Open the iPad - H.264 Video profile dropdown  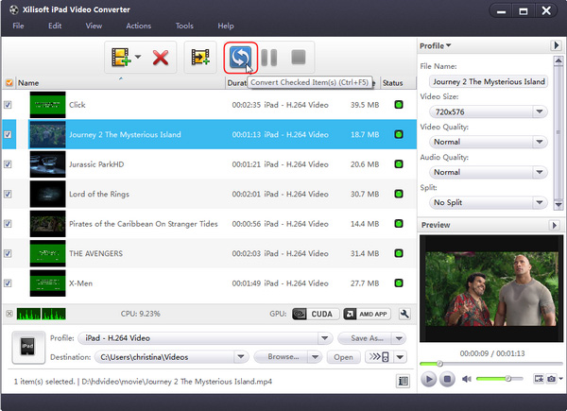click(324, 338)
